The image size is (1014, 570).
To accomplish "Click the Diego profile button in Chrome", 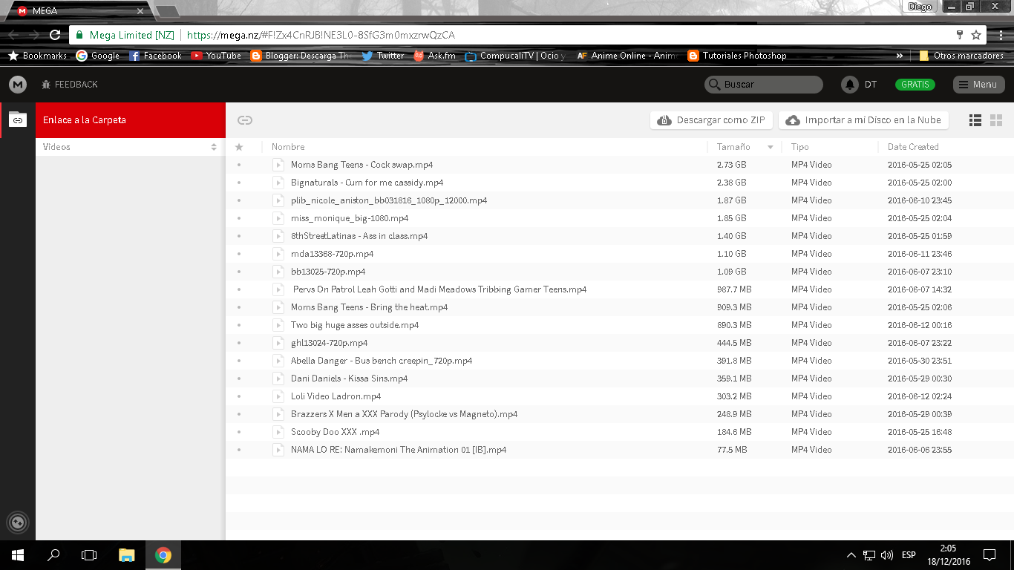I will pyautogui.click(x=920, y=7).
